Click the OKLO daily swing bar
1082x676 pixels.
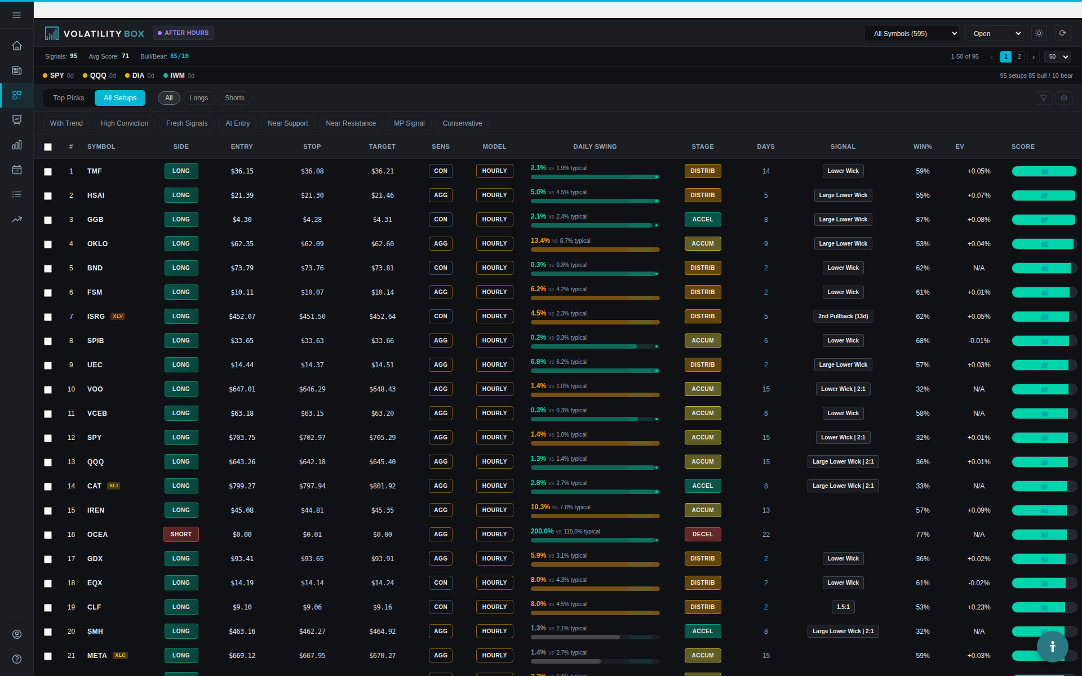(x=595, y=250)
